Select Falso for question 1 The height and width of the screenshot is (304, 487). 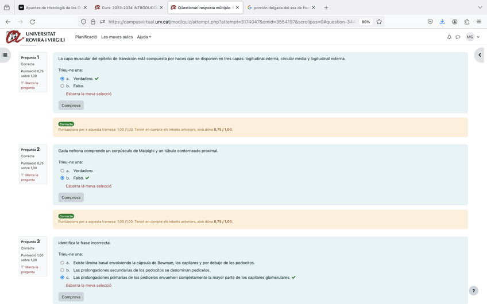click(62, 86)
